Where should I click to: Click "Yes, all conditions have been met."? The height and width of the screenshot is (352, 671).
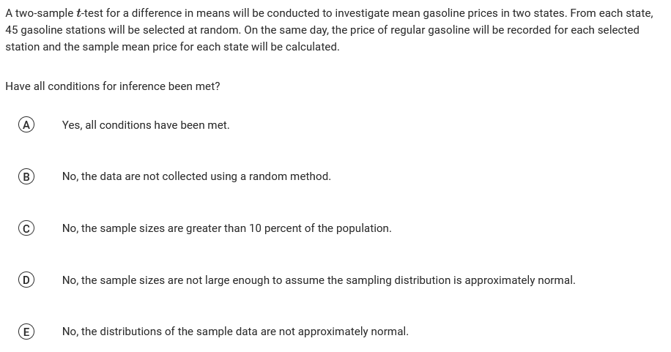click(146, 125)
